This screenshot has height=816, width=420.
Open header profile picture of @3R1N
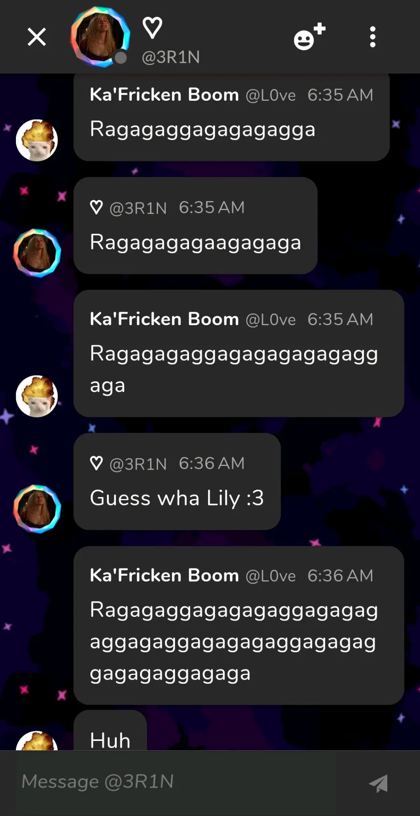[100, 37]
